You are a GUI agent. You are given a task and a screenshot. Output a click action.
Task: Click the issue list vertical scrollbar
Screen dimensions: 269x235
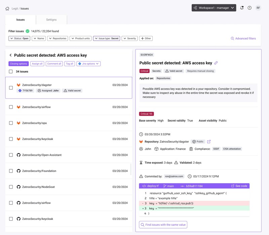tap(131, 170)
